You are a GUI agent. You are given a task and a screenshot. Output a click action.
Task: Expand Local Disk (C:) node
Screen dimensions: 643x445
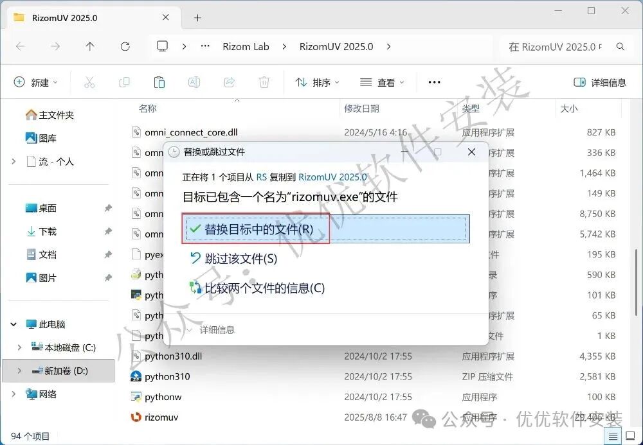click(x=19, y=347)
